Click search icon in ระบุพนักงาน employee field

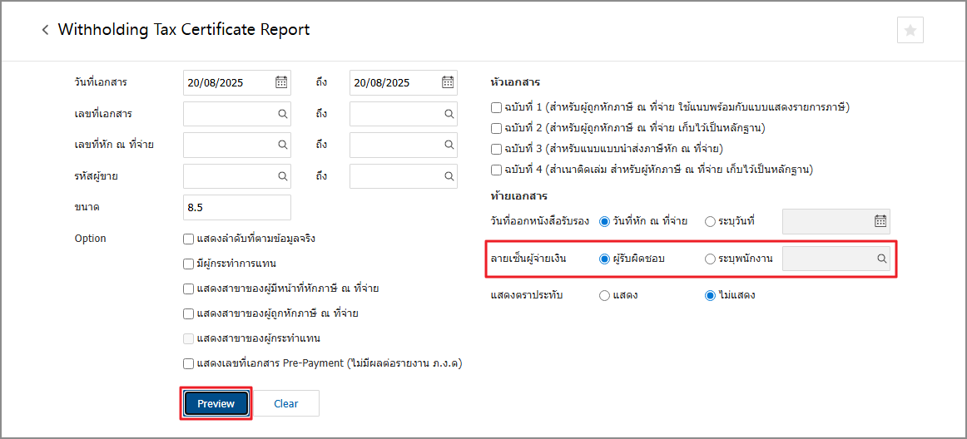click(881, 259)
